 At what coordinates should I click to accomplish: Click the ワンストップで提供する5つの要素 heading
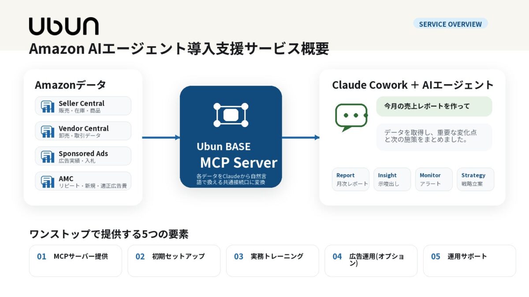[x=109, y=234]
